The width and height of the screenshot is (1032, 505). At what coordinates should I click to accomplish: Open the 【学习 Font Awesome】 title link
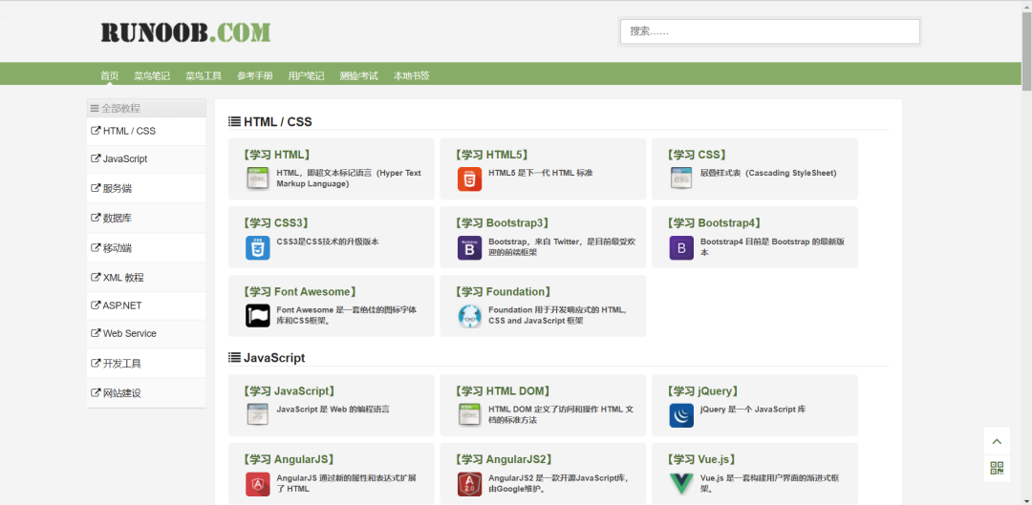click(x=301, y=291)
